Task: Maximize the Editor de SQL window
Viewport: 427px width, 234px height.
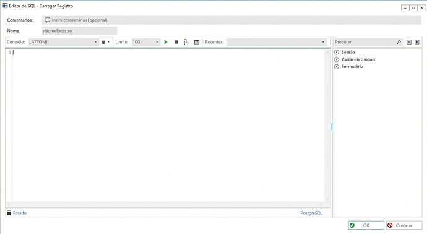Action: point(413,8)
